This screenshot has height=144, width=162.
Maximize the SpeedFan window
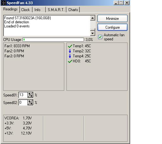pos(121,3)
